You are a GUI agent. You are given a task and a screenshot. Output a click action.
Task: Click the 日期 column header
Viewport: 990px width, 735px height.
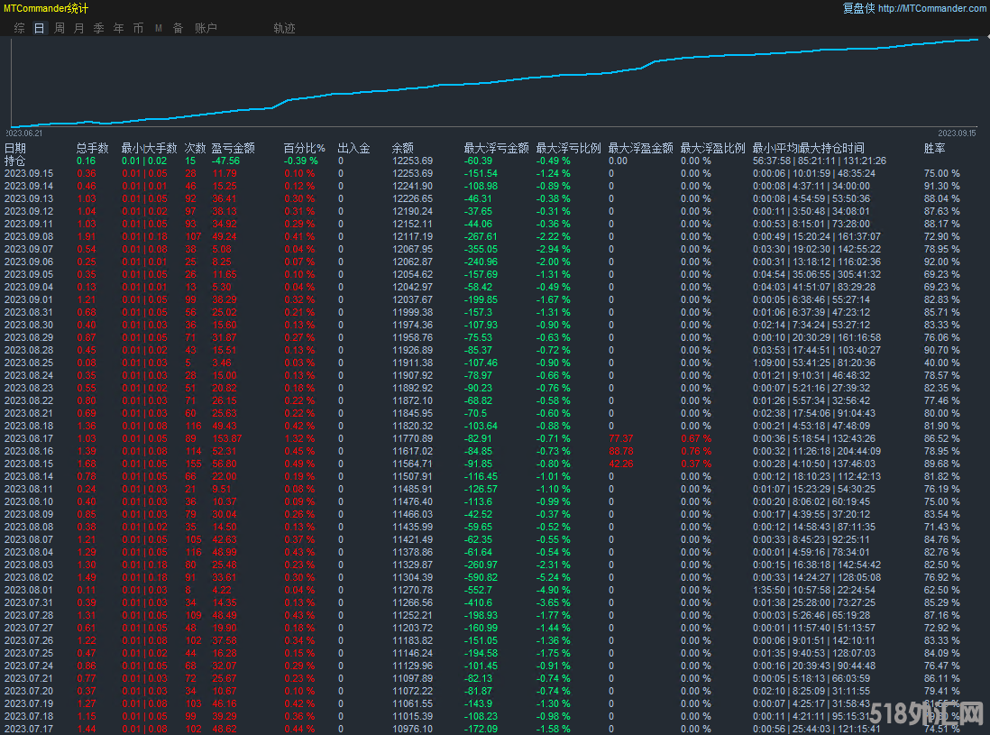[15, 148]
